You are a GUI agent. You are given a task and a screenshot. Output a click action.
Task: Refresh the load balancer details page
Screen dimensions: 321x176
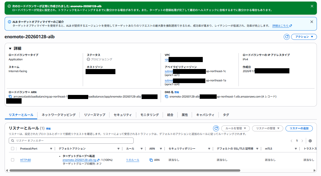pyautogui.click(x=287, y=37)
